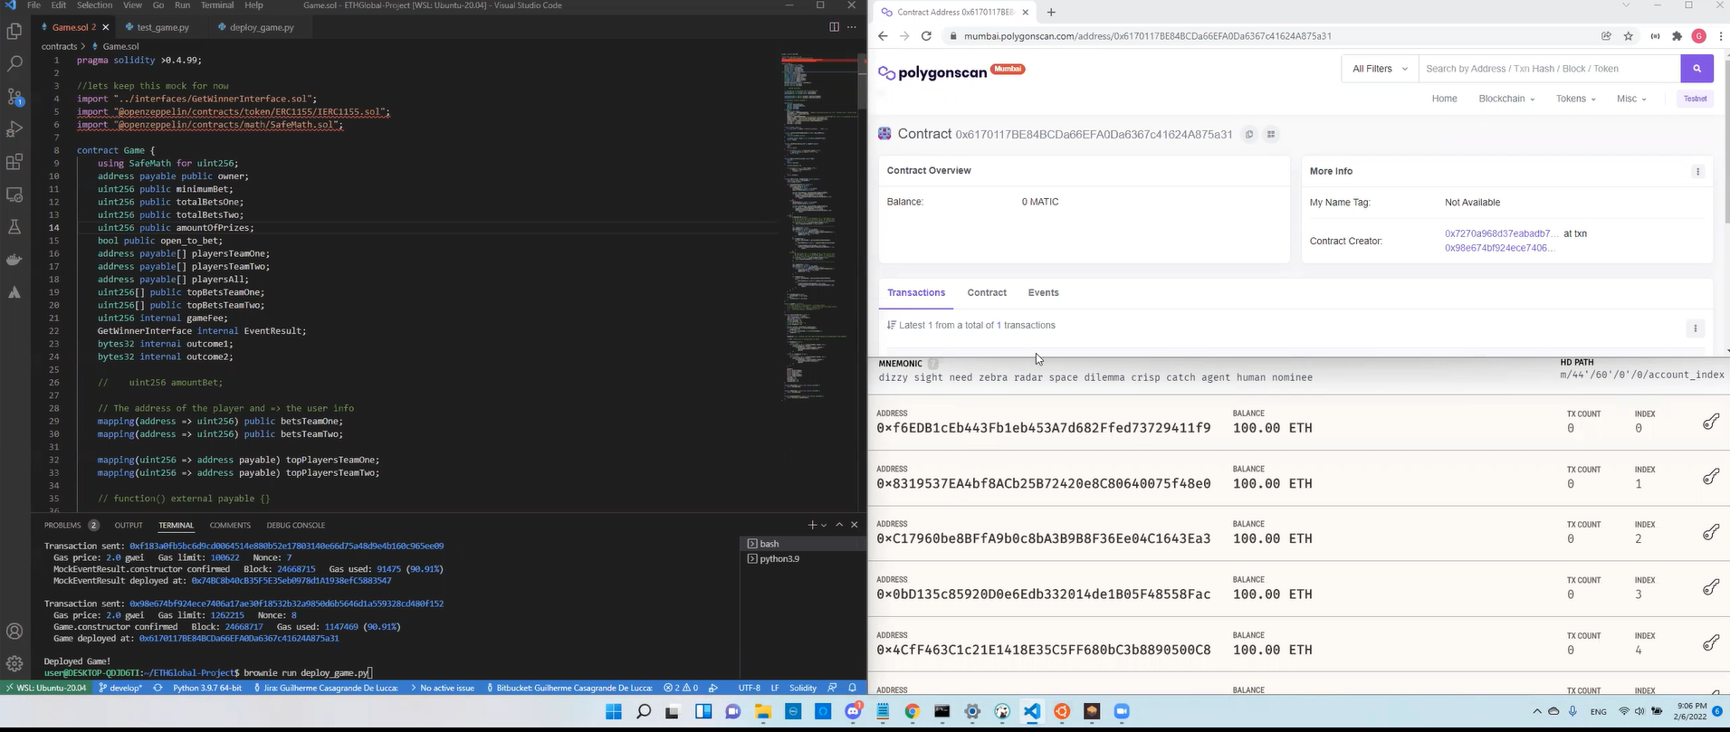
Task: Click the Live Share icon in status bar
Action: pyautogui.click(x=713, y=688)
